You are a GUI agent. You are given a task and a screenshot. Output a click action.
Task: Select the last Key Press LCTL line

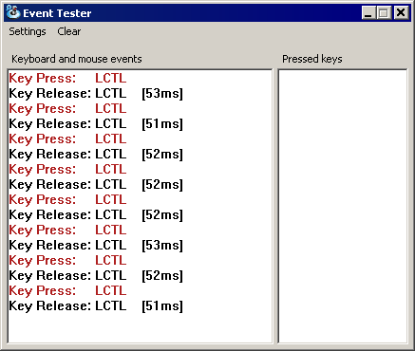click(x=67, y=290)
